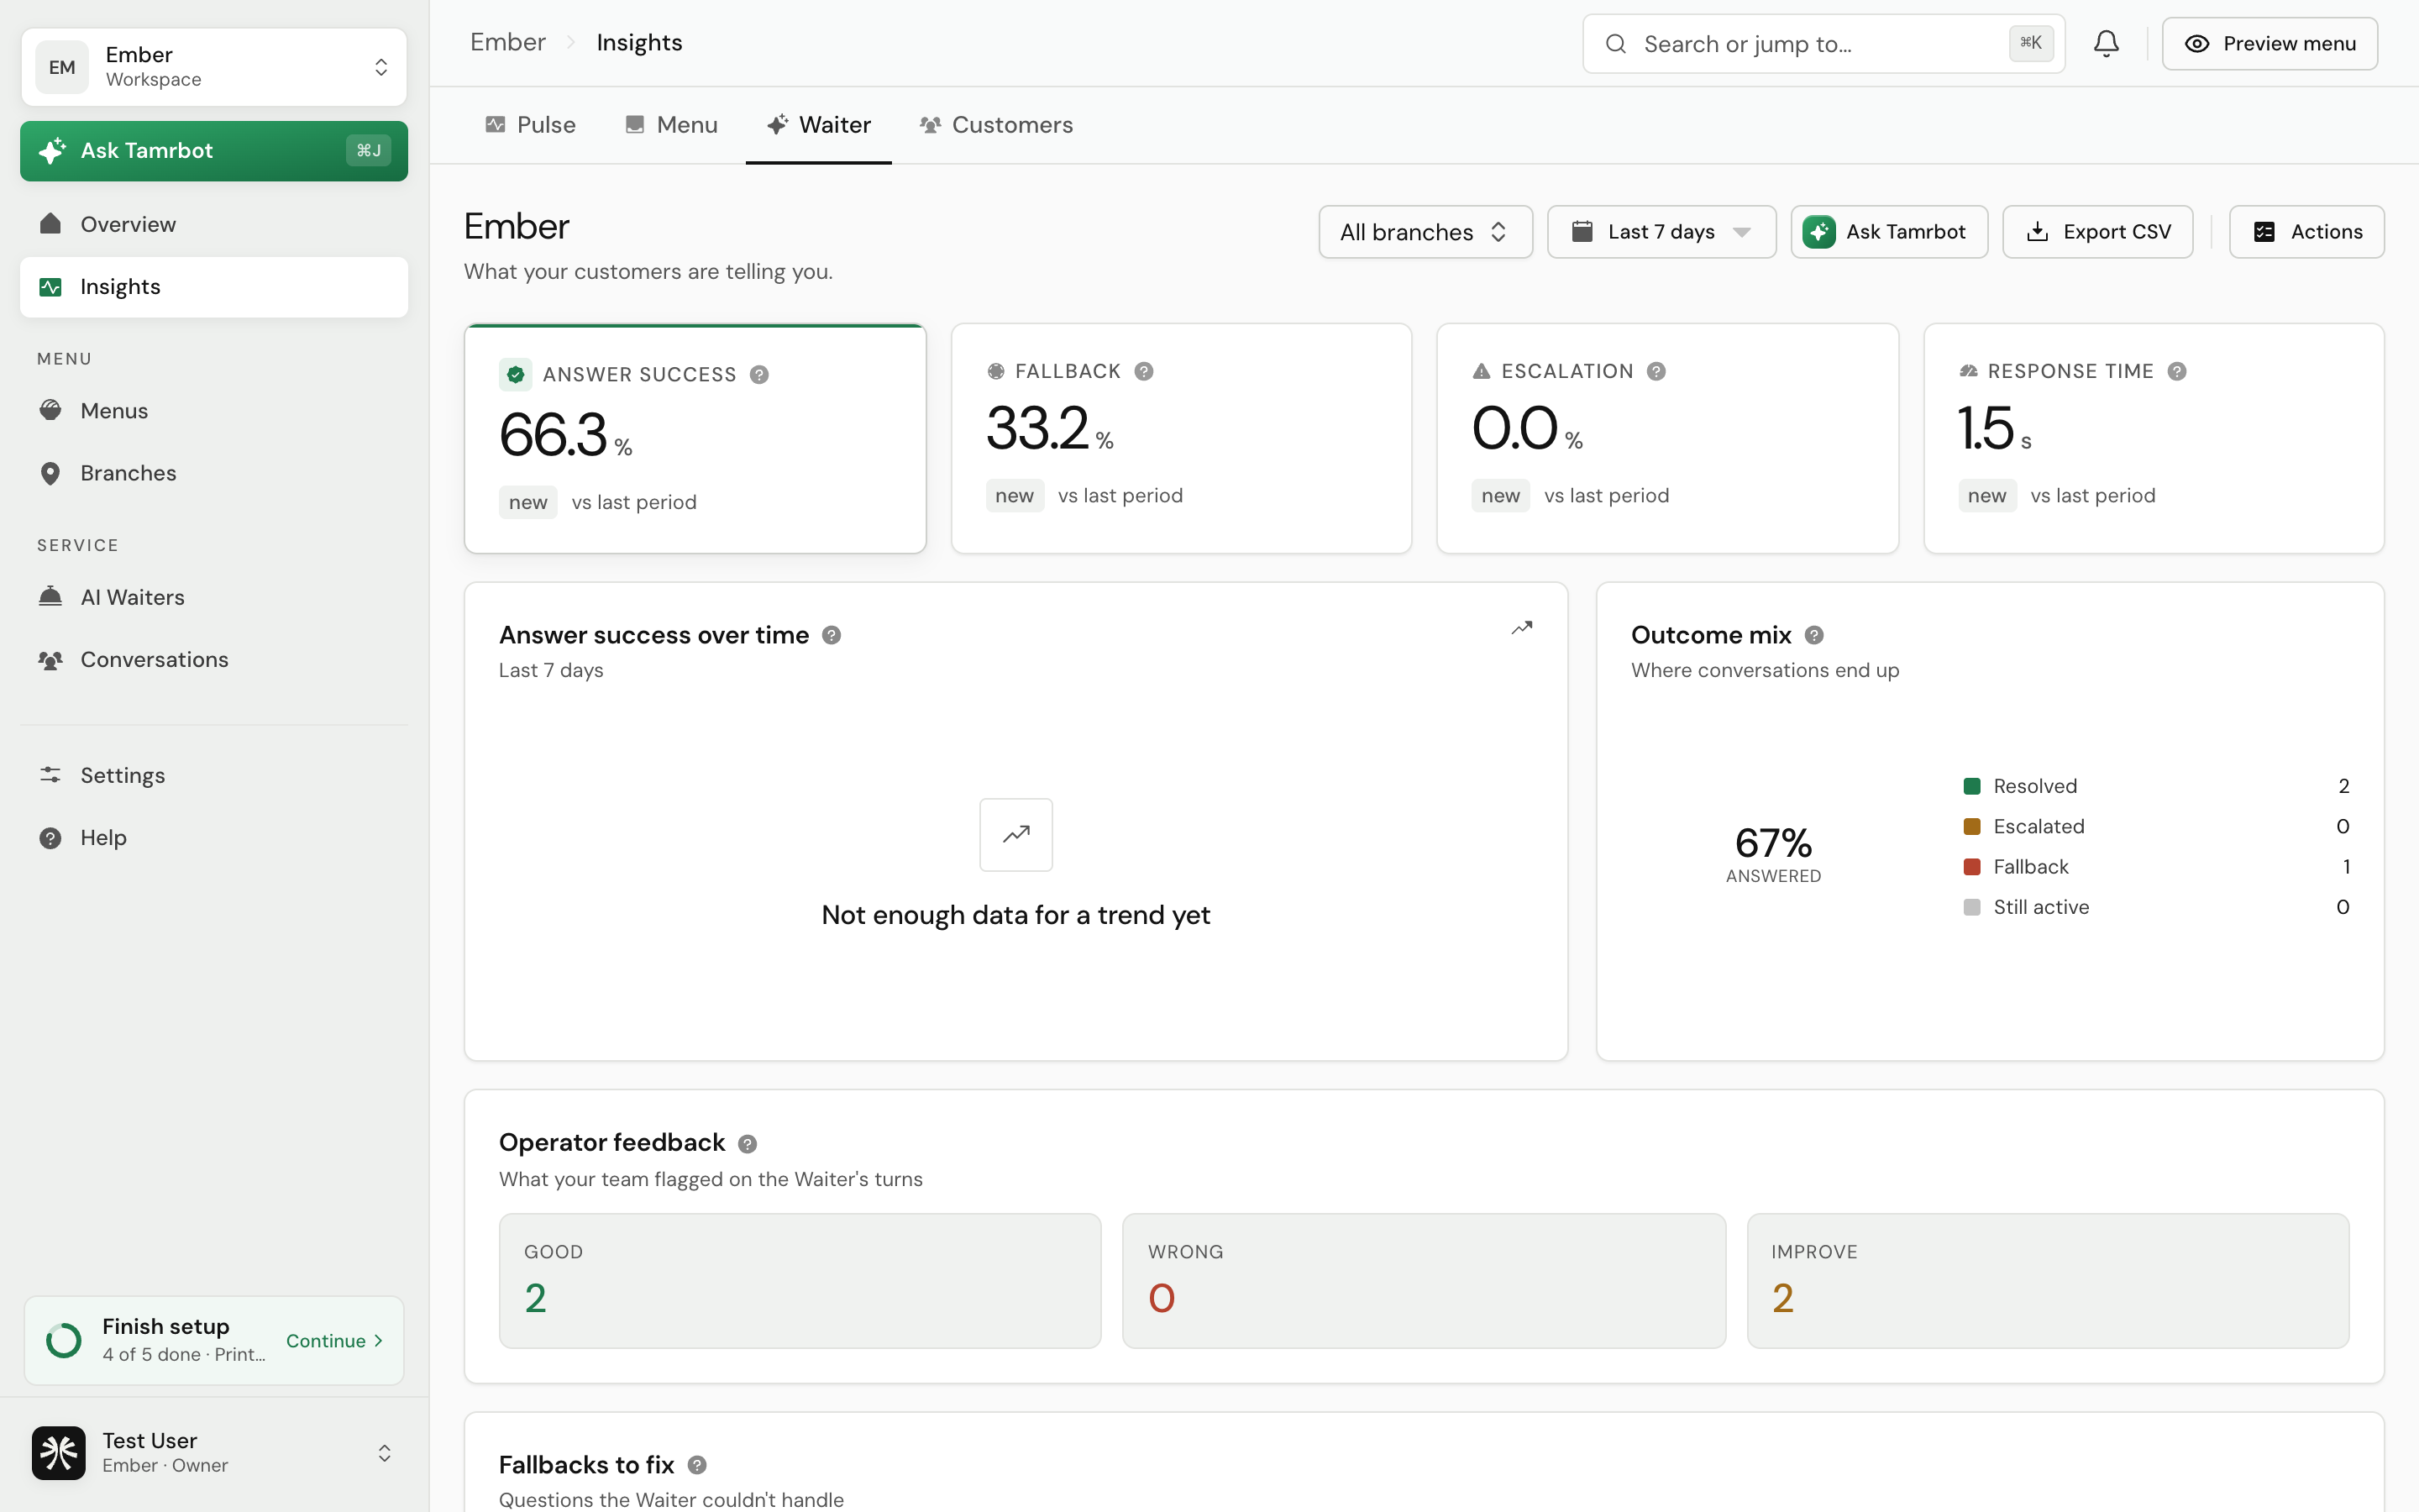Click the green Resolved legend swatch
The width and height of the screenshot is (2419, 1512).
(1972, 786)
